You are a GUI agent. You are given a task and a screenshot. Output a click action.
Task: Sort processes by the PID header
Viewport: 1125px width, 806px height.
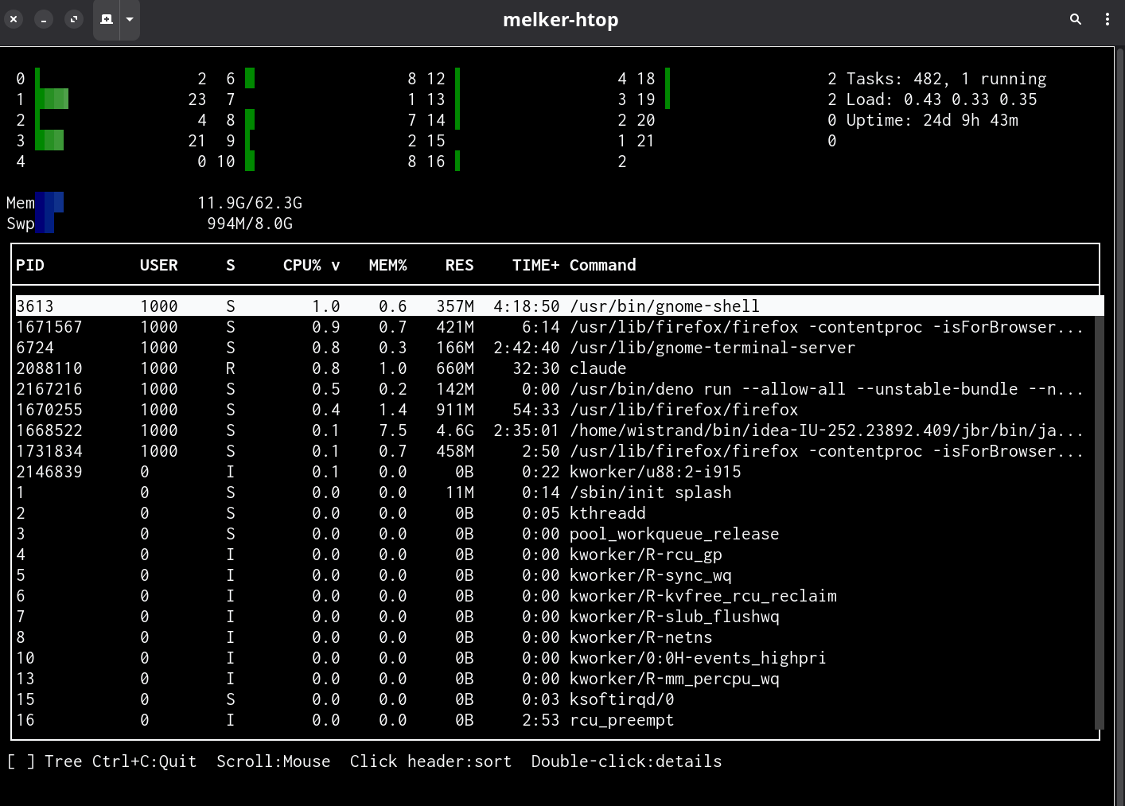pos(30,265)
